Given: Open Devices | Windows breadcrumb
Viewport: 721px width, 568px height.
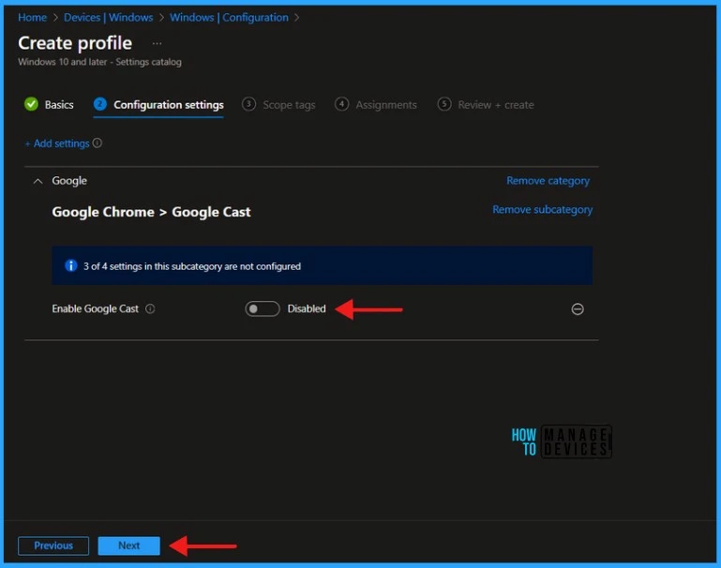Looking at the screenshot, I should click(x=108, y=18).
